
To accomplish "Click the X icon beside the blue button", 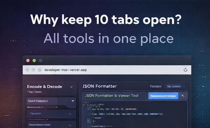I will coord(183,96).
